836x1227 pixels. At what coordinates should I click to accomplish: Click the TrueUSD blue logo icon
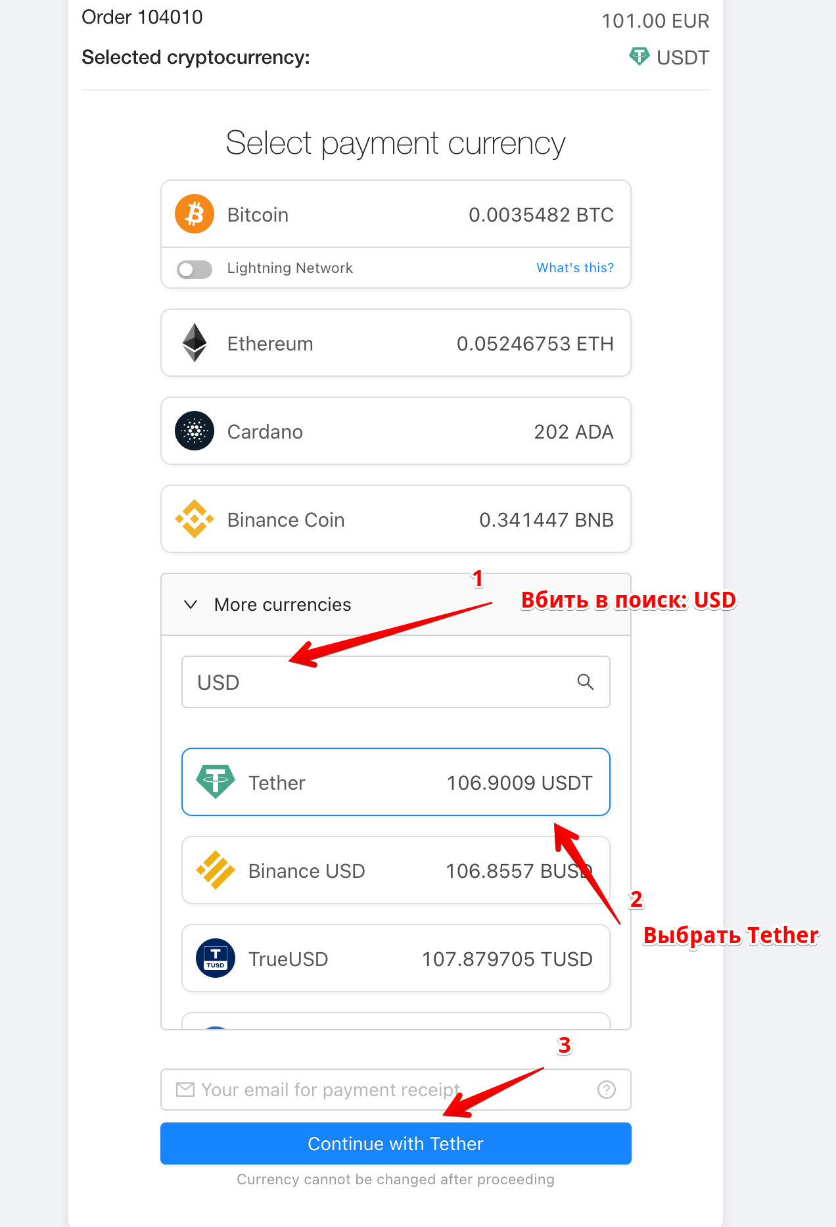(x=216, y=958)
